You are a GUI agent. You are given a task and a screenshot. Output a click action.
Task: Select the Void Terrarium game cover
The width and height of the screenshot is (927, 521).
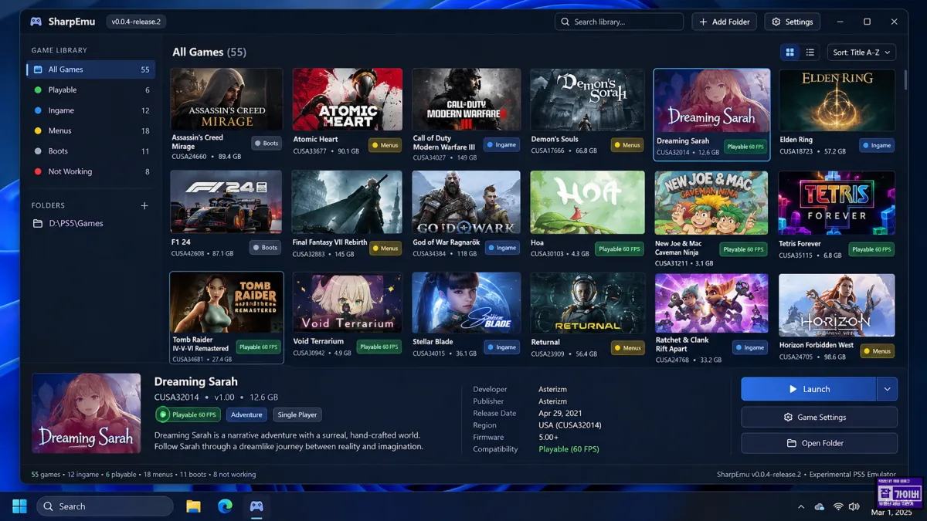pos(347,303)
